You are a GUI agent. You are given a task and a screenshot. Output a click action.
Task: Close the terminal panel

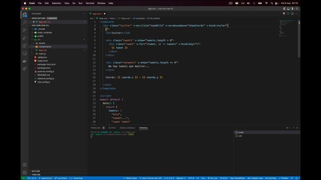[297, 128]
